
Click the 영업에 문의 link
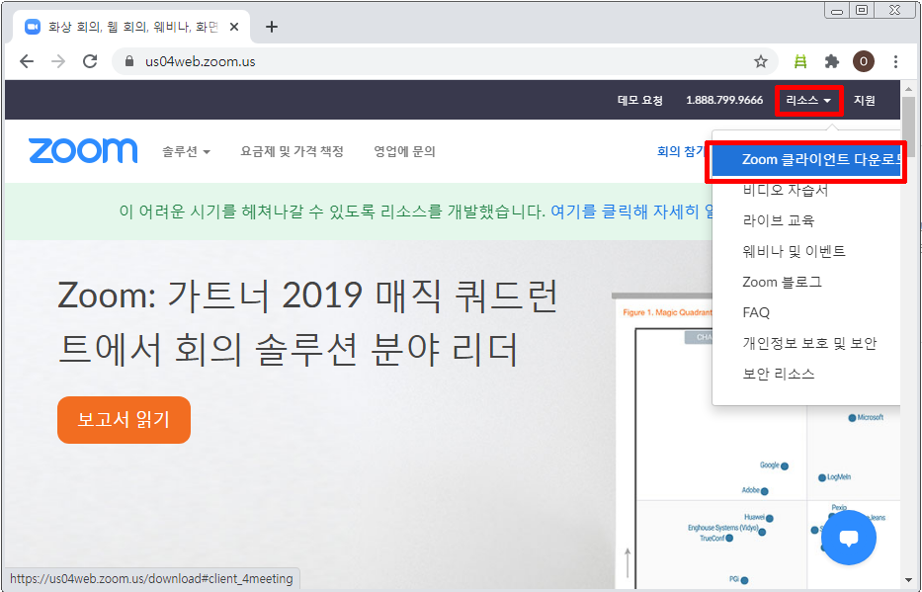pos(404,151)
